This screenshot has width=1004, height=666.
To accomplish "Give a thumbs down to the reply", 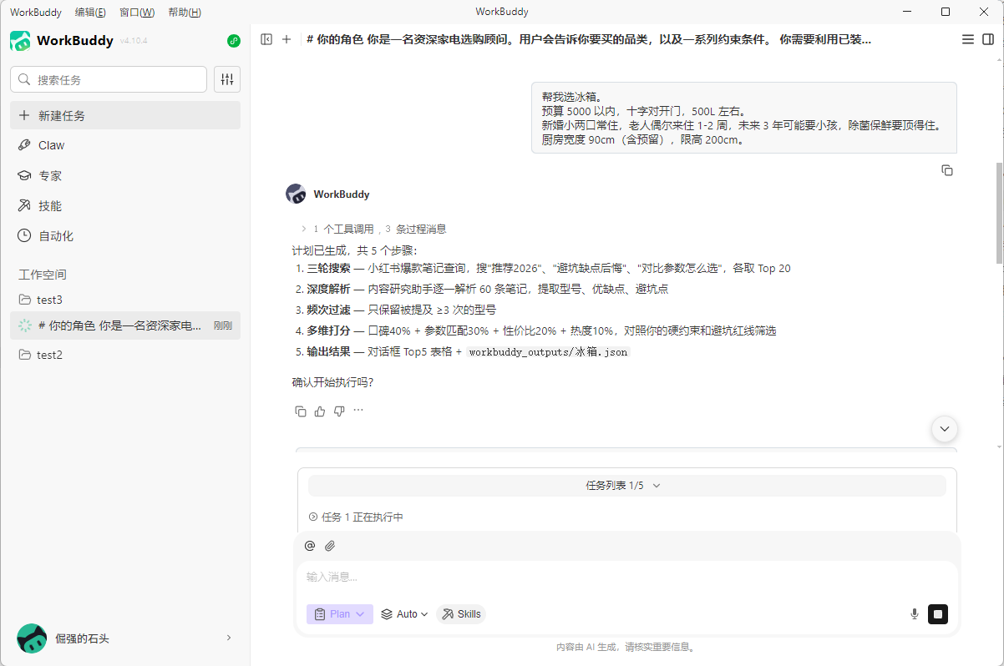I will [x=339, y=411].
